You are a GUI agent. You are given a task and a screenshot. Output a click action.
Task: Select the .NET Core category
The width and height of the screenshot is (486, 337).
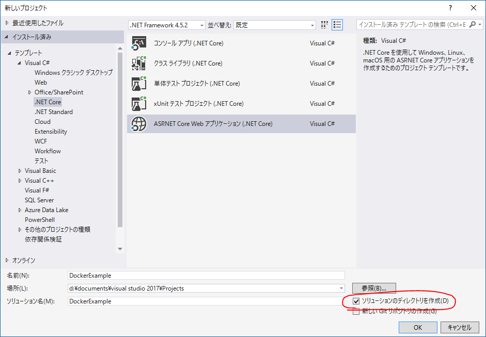(x=48, y=102)
